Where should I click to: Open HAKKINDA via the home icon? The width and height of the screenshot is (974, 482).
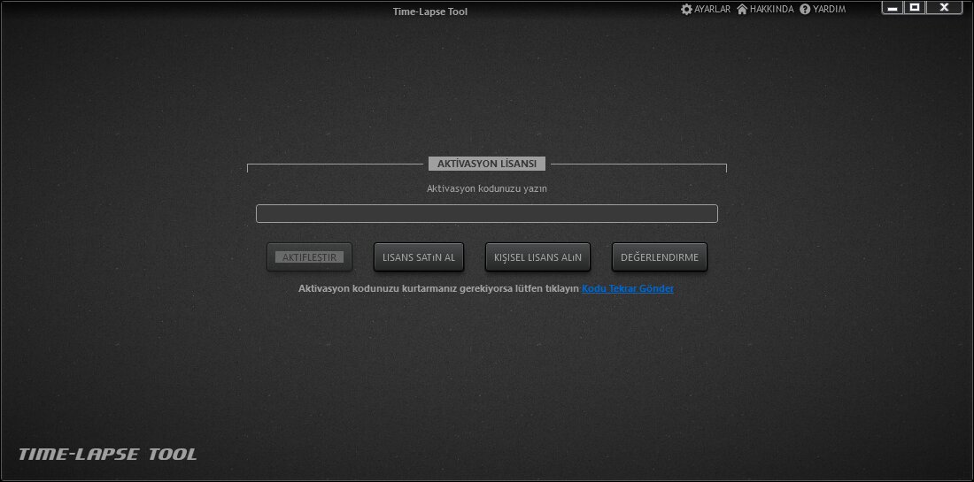point(742,10)
